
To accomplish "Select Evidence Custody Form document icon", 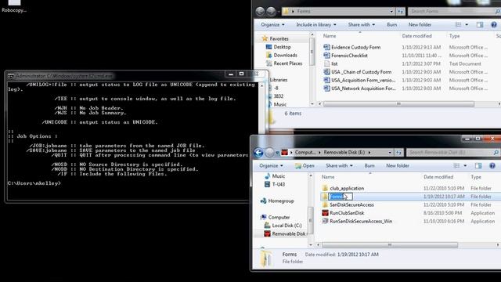I will tap(326, 47).
